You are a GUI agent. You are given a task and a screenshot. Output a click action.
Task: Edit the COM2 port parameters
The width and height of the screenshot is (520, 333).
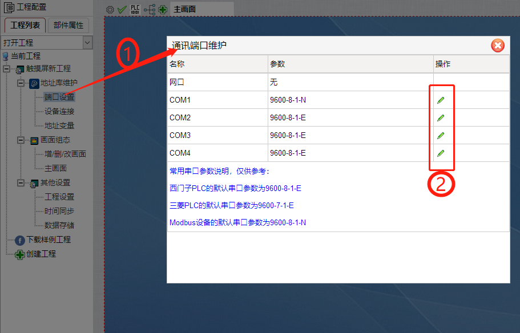[x=440, y=118]
